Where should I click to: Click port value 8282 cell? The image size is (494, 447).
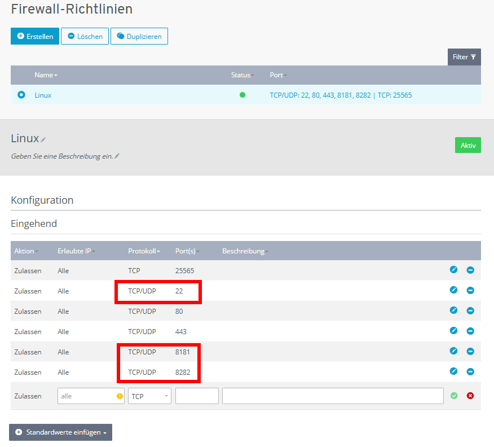tap(183, 373)
